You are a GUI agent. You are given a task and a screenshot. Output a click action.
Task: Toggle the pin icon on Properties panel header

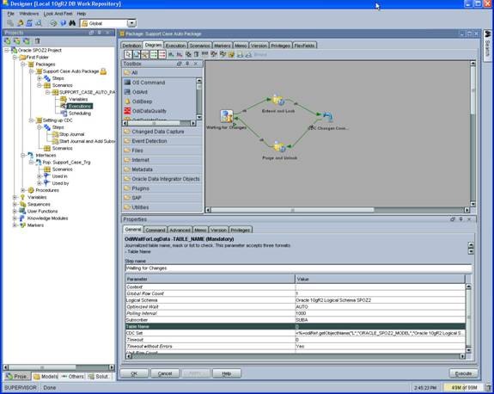click(x=460, y=219)
